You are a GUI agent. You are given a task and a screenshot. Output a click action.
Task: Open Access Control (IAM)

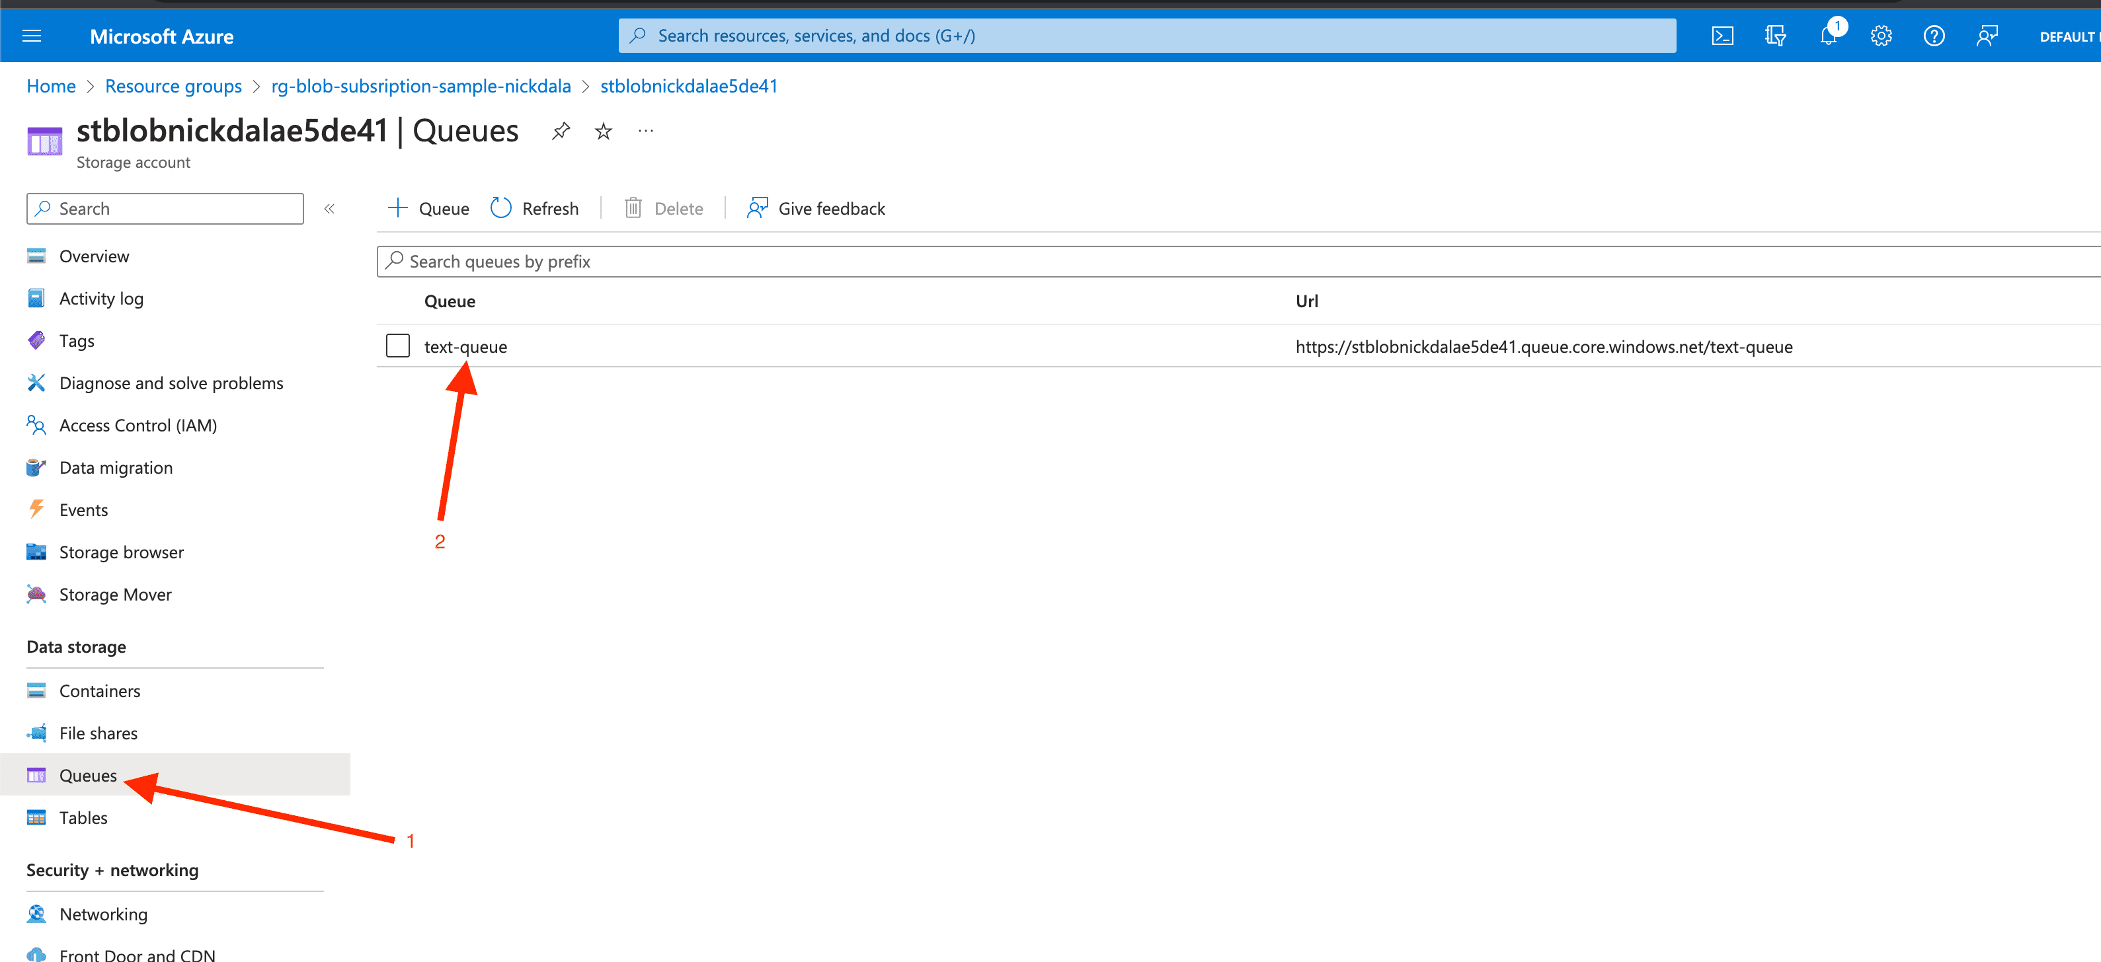tap(138, 425)
